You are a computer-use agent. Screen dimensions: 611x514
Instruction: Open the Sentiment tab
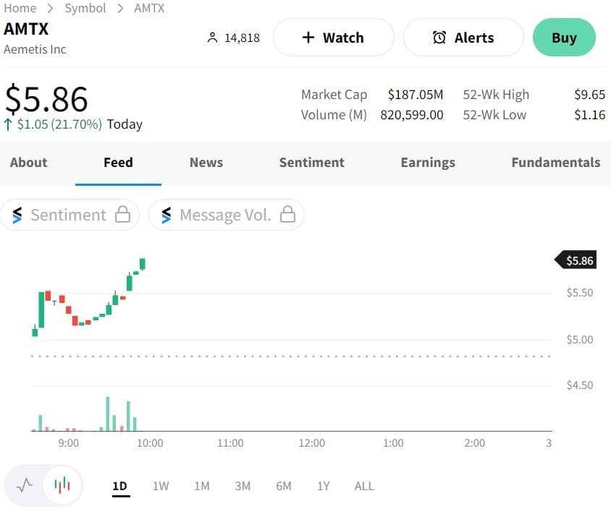pos(312,163)
